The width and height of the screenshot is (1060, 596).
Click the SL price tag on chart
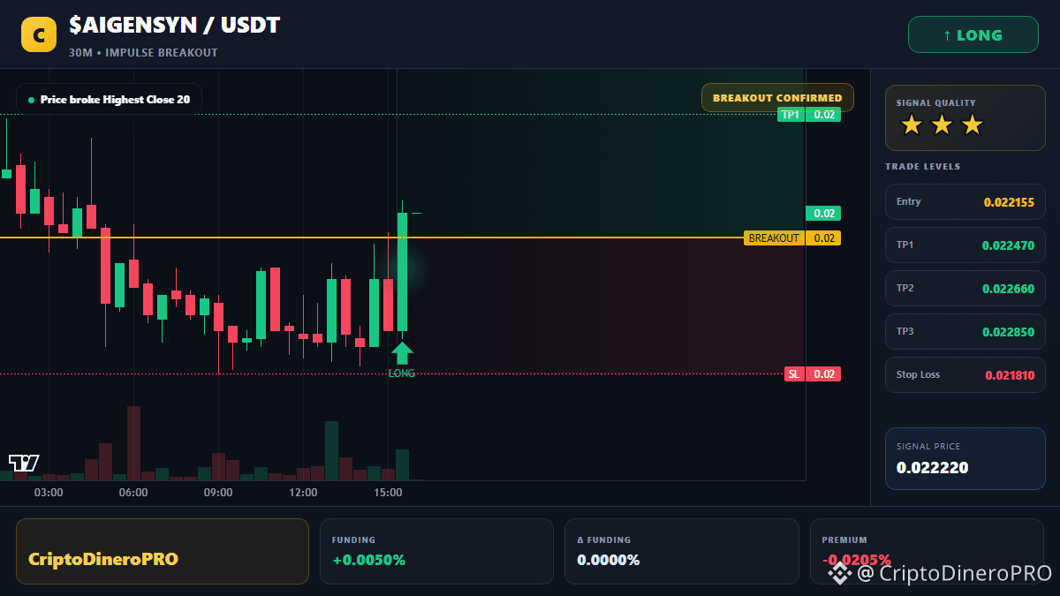tap(813, 373)
